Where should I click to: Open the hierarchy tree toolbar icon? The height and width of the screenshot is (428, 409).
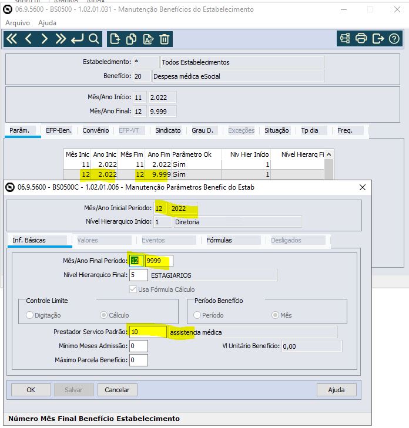click(x=345, y=39)
